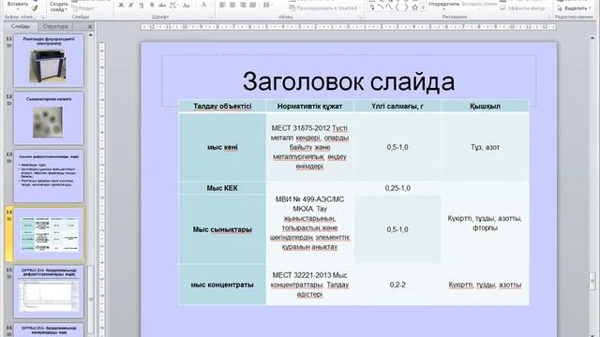Click the 'МЕСТ 31875-2012' cell

pos(310,147)
